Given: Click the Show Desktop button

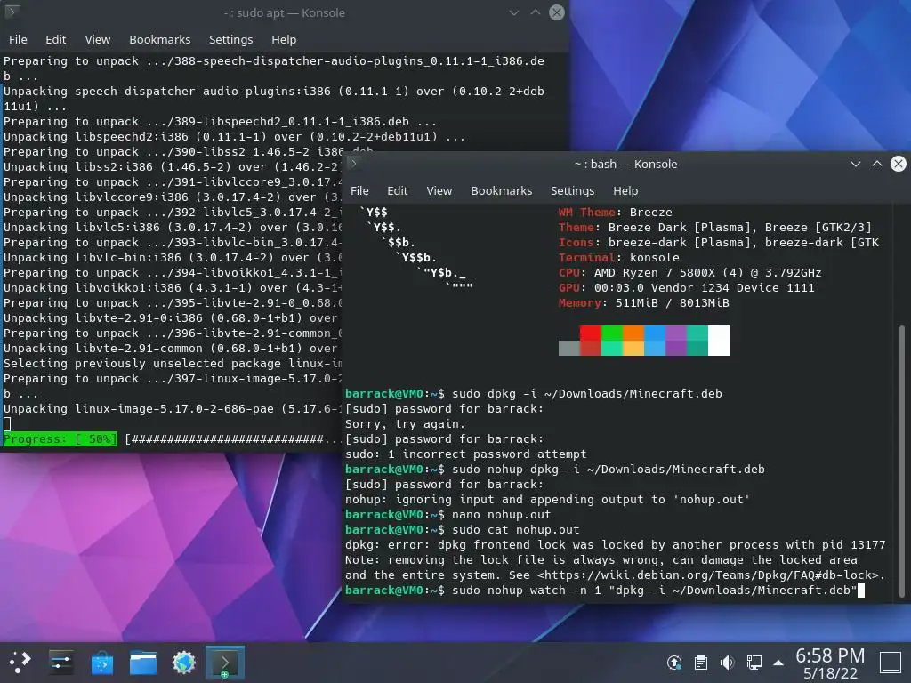Looking at the screenshot, I should [890, 663].
